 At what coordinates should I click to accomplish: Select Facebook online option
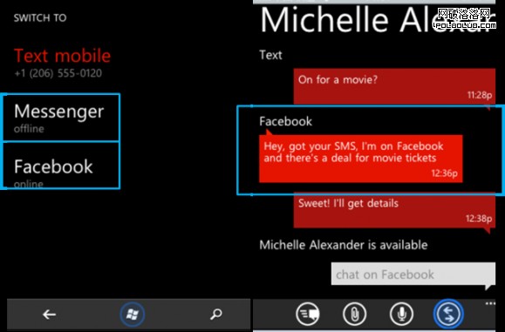(61, 166)
